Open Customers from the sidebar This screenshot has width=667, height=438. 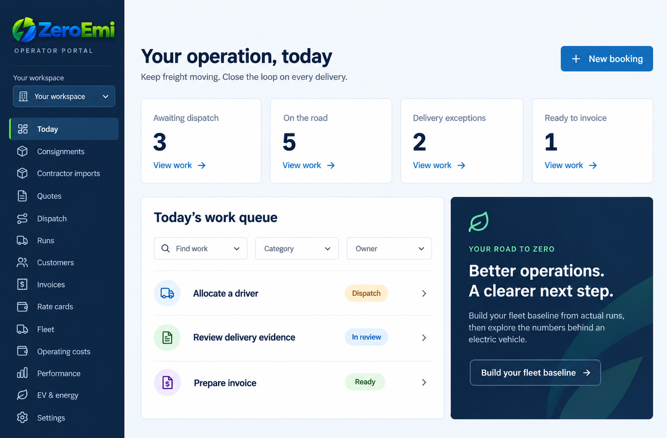coord(64,263)
